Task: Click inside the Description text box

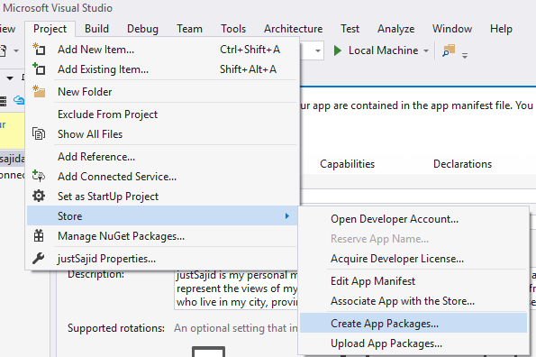Action: click(x=237, y=289)
